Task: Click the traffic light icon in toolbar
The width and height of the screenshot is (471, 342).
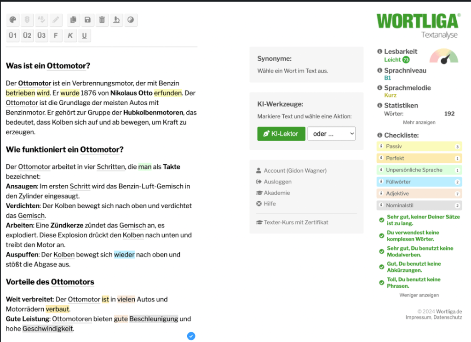Action: pyautogui.click(x=27, y=20)
